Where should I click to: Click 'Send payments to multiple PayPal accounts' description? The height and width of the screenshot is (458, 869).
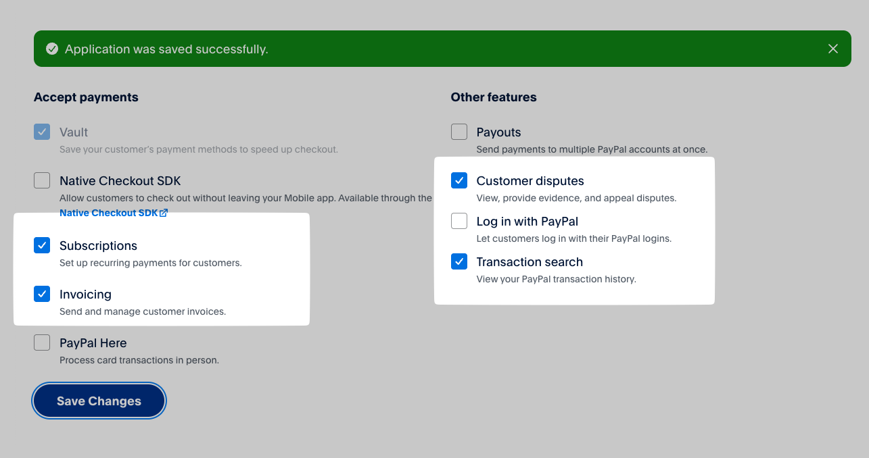[x=592, y=149]
